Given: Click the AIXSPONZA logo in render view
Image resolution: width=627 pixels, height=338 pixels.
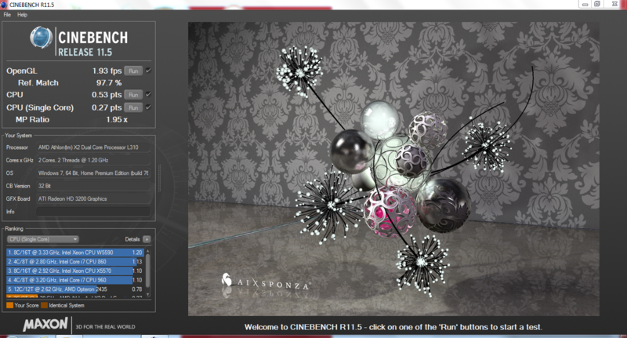Looking at the screenshot, I should point(266,282).
